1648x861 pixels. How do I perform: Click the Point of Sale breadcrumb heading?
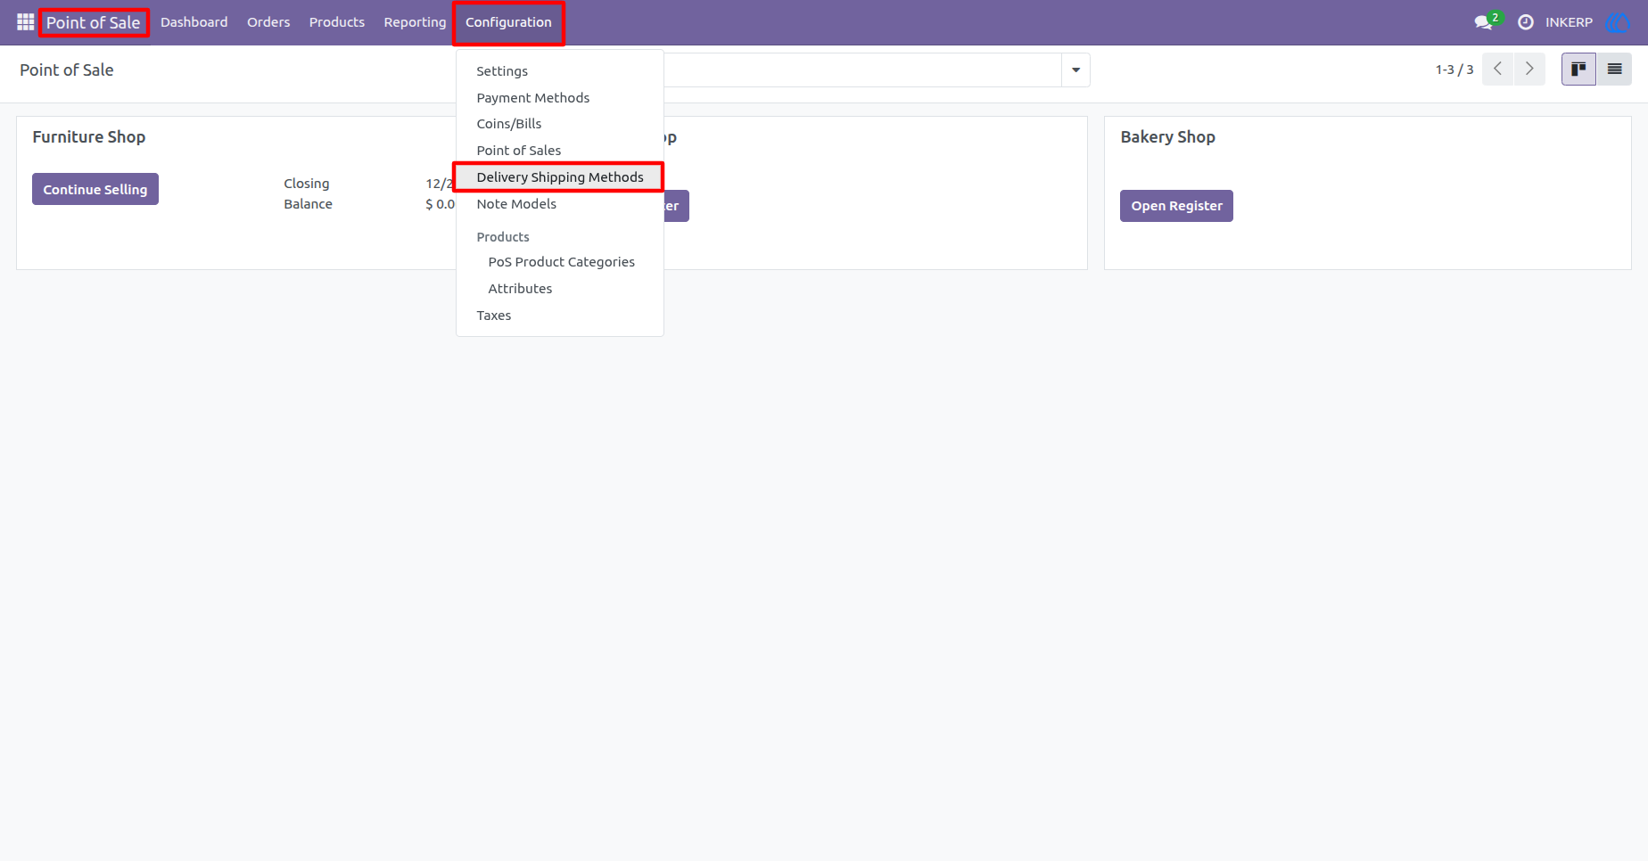[x=67, y=70]
